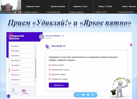The width and height of the screenshot is (137, 99).
Task: Select the Galaxy J7 (2016) participant tile
Action: coord(105,7)
